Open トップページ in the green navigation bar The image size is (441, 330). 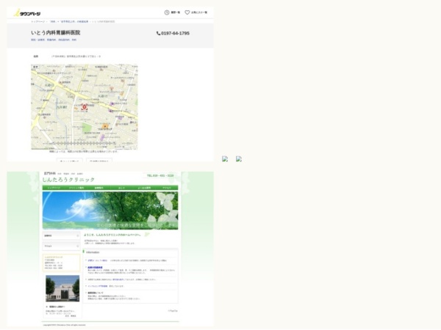click(54, 188)
